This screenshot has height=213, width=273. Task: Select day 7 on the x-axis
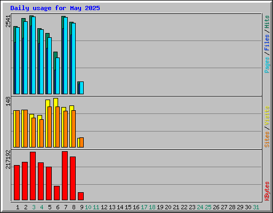[66, 207]
